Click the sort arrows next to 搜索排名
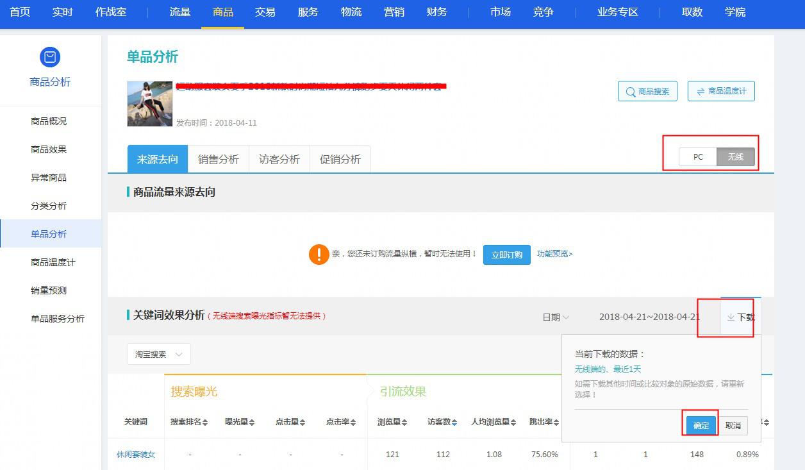The height and width of the screenshot is (470, 805). (x=205, y=421)
